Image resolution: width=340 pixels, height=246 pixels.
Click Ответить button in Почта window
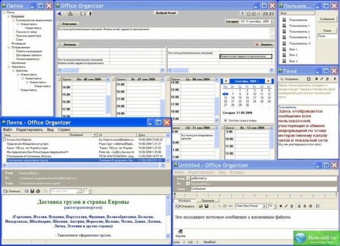pyautogui.click(x=12, y=191)
